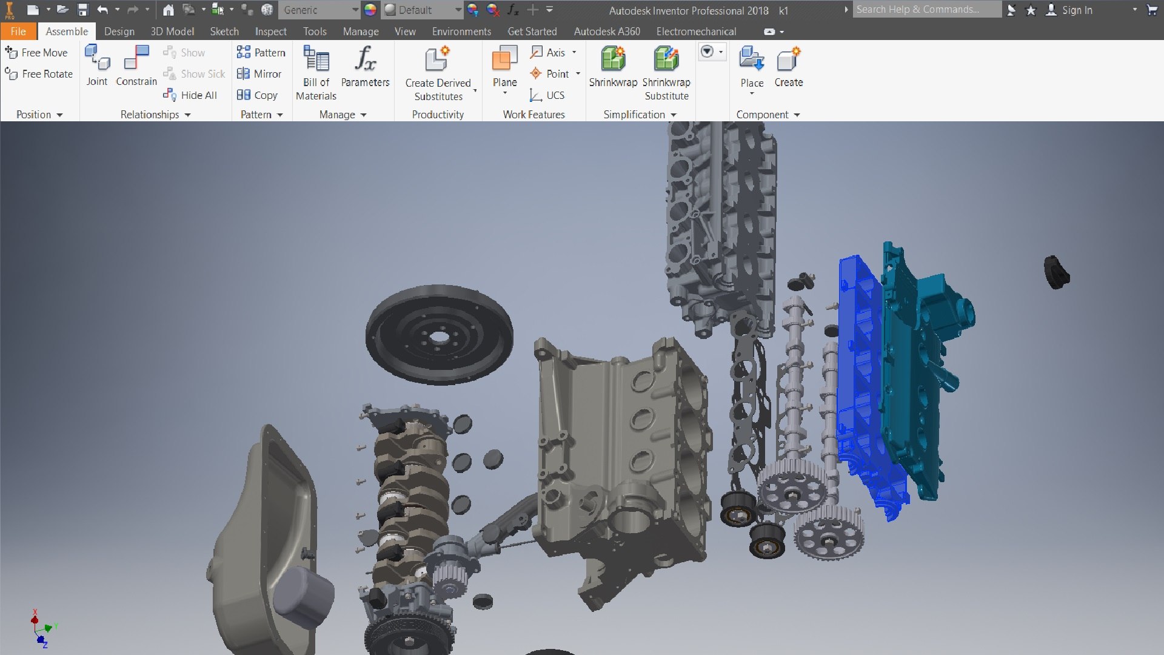
Task: Expand the Position panel
Action: click(x=39, y=115)
